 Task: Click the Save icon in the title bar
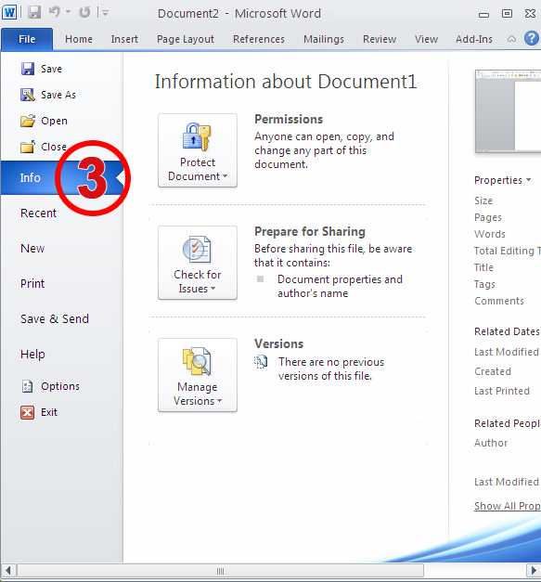coord(34,13)
